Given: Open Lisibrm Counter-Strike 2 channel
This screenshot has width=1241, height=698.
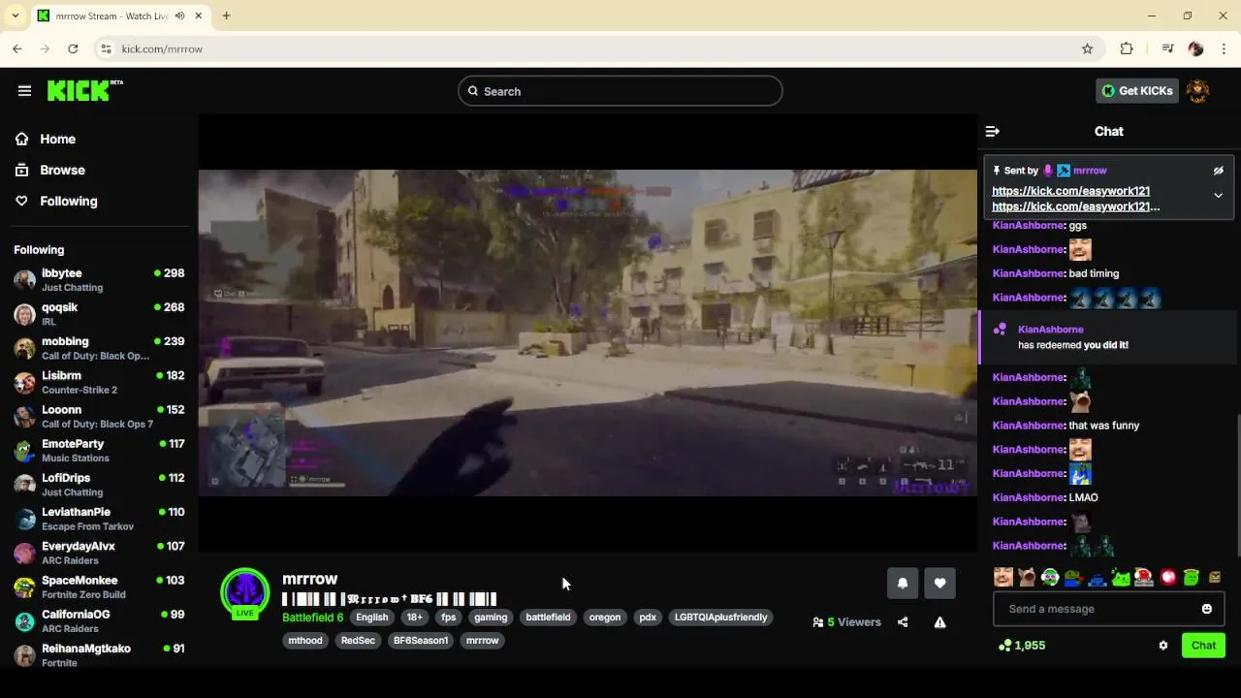Looking at the screenshot, I should (99, 382).
